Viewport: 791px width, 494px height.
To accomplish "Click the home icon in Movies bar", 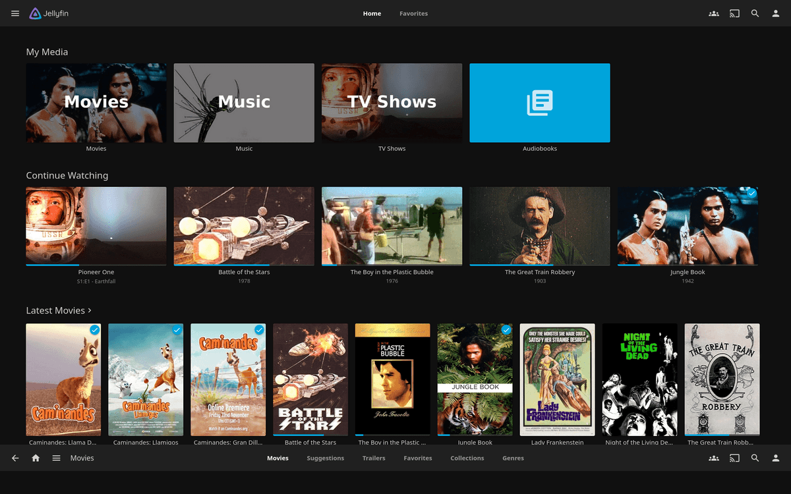I will 36,458.
